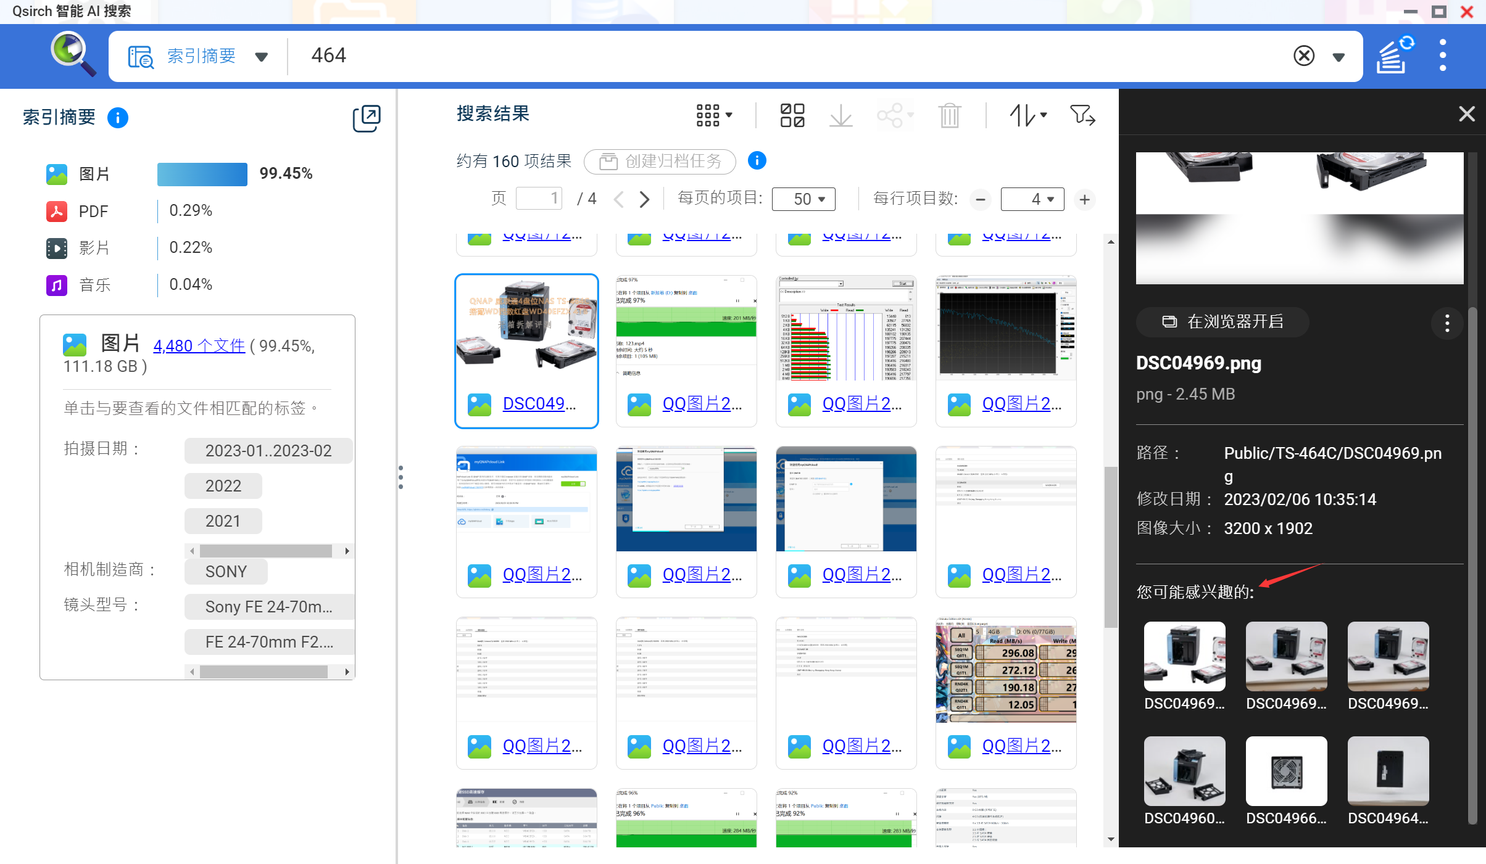The height and width of the screenshot is (864, 1486).
Task: Open the 4,480 个文件 link
Action: pyautogui.click(x=199, y=346)
